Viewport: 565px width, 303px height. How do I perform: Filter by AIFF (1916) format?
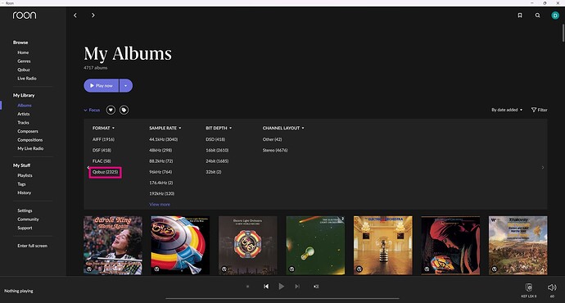[x=103, y=139]
